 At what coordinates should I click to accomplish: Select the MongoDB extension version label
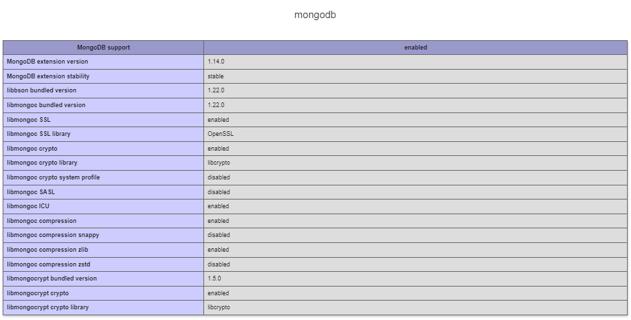click(x=48, y=62)
